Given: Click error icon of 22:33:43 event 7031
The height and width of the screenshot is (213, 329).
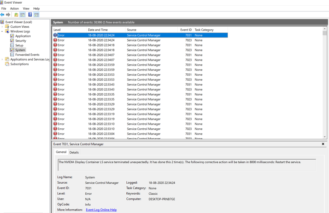Looking at the screenshot, I should (55, 84).
